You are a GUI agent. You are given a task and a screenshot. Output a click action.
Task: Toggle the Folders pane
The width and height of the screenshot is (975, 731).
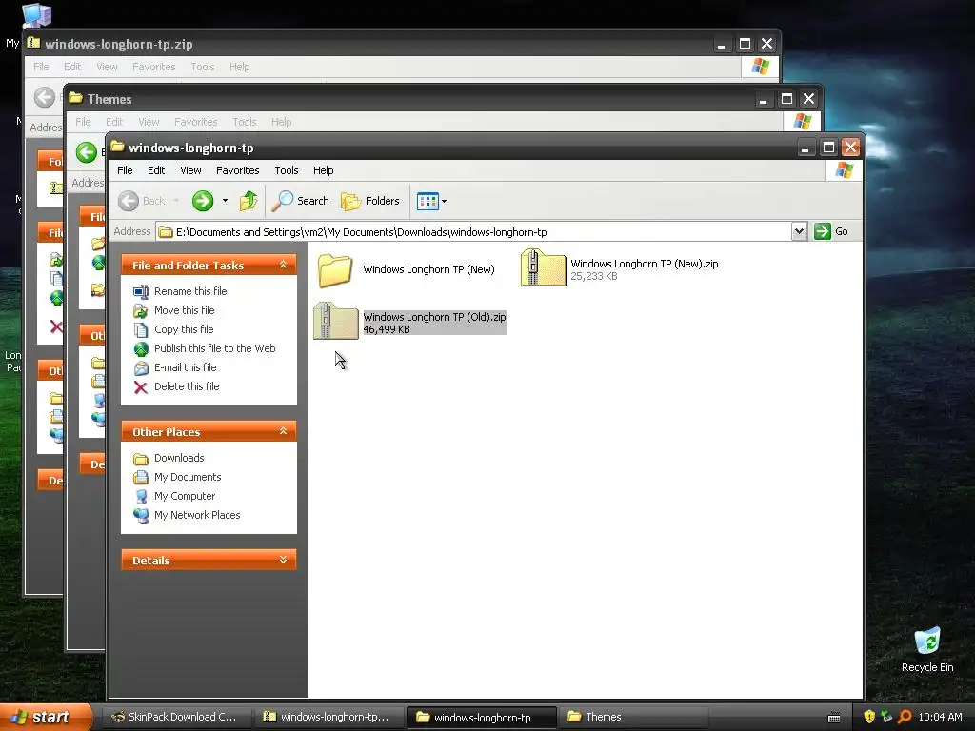click(370, 201)
